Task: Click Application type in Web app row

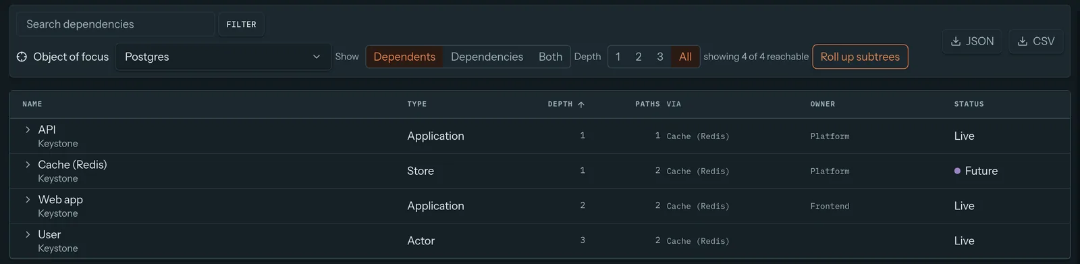Action: [x=435, y=206]
